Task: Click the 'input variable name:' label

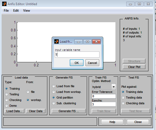Action: [x=68, y=50]
